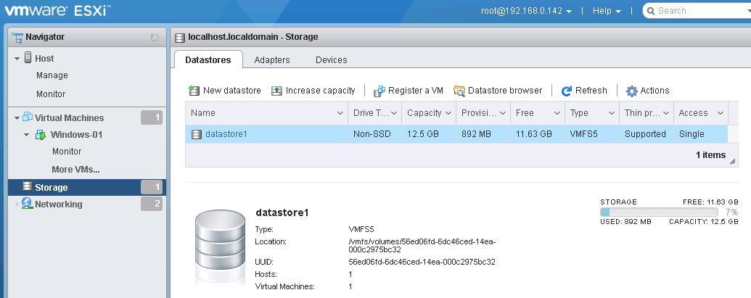Click the Refresh icon
Image resolution: width=751 pixels, height=298 pixels.
567,91
